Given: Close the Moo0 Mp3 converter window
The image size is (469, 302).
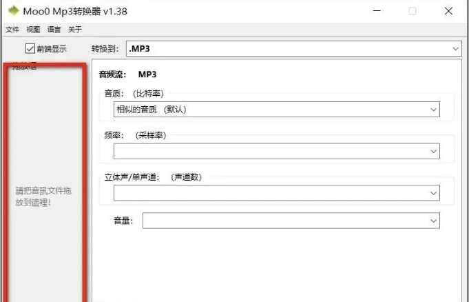Looking at the screenshot, I should click(x=448, y=12).
